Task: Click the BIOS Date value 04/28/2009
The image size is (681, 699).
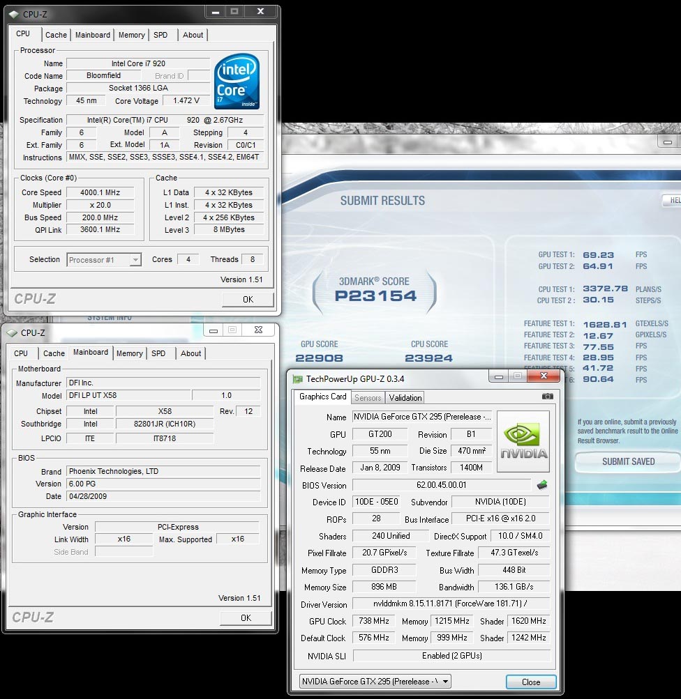Action: 163,496
